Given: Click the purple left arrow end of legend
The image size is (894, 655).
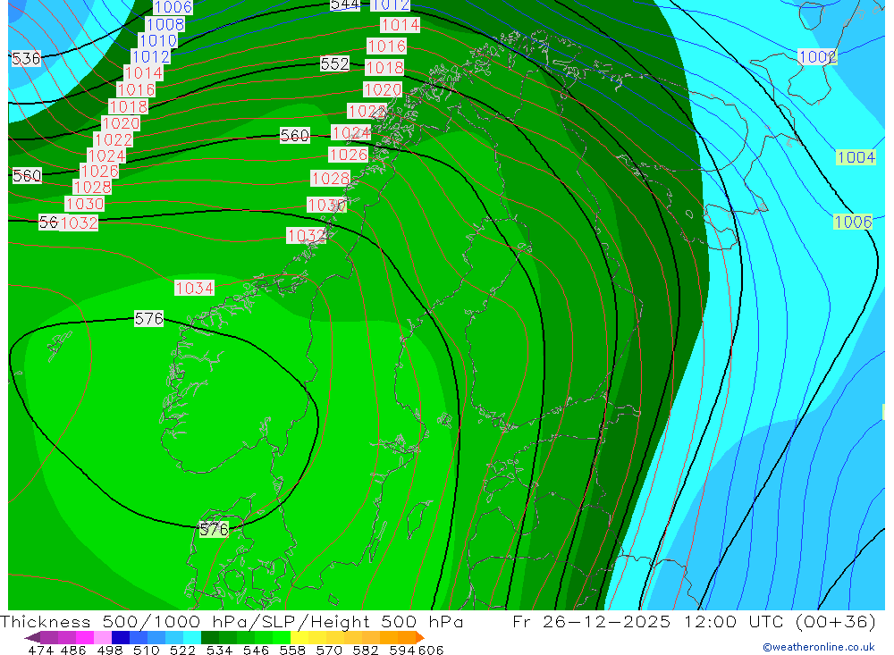Looking at the screenshot, I should [x=32, y=637].
